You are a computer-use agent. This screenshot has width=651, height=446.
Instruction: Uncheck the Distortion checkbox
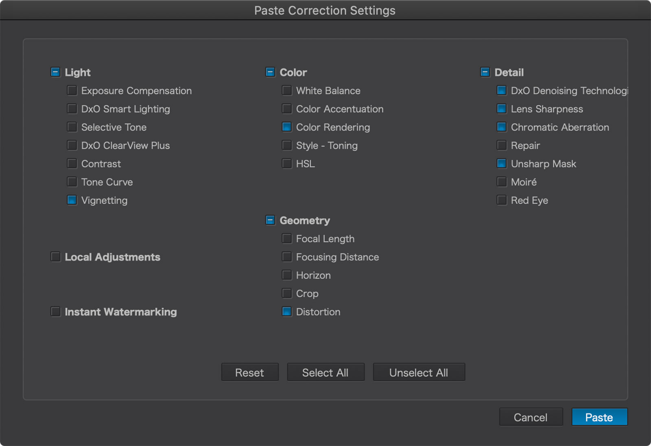point(287,311)
